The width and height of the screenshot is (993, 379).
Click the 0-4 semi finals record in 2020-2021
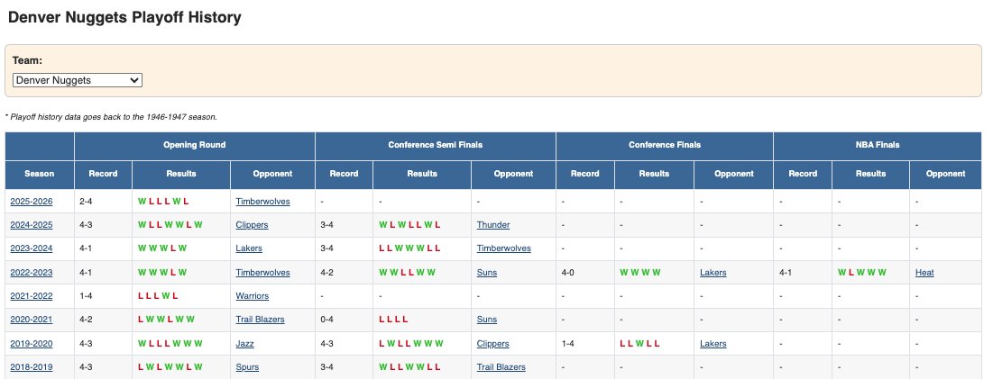[x=326, y=320]
